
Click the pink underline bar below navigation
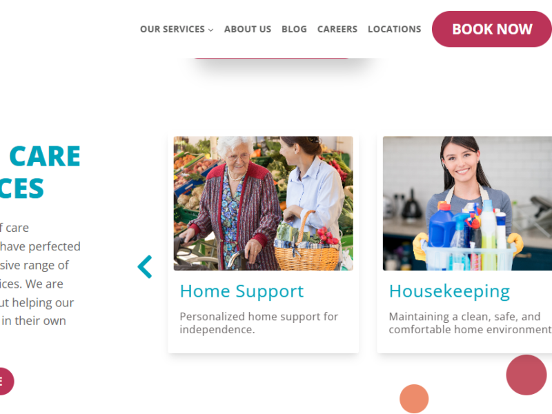pos(271,58)
